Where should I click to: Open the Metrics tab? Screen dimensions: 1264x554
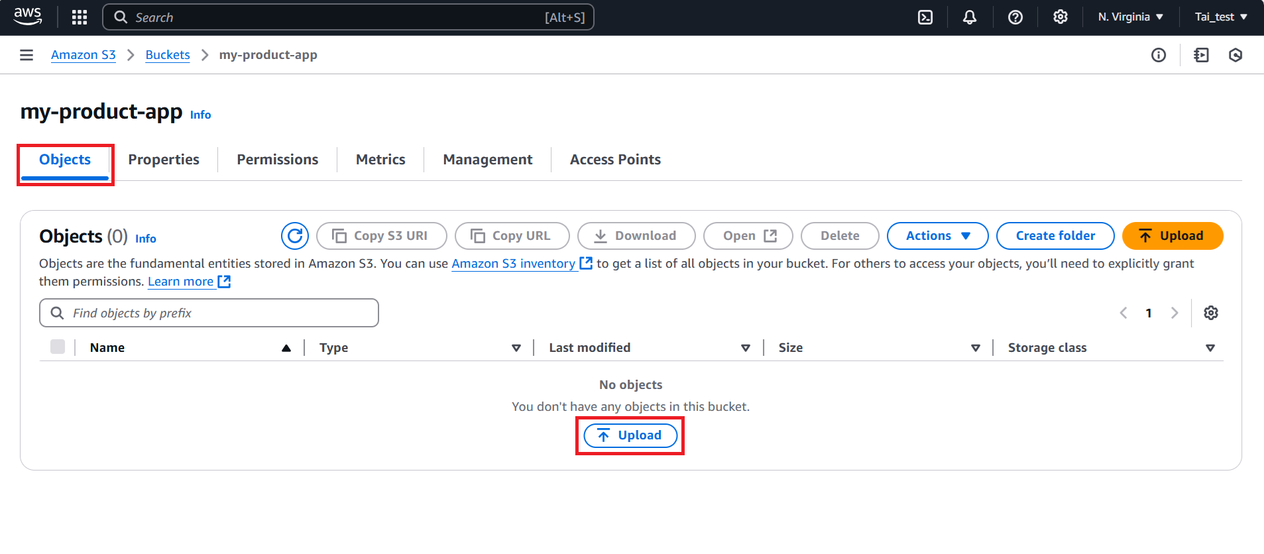[x=380, y=160]
